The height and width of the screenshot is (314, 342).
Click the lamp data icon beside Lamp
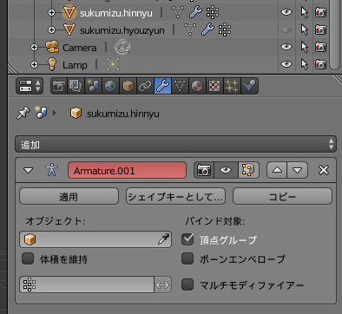coord(113,64)
